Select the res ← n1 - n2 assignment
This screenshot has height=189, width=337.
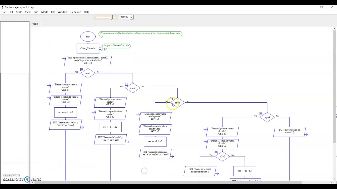(110, 127)
